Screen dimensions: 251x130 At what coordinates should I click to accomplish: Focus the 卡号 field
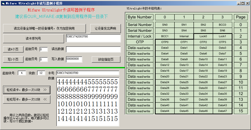tap(88, 73)
